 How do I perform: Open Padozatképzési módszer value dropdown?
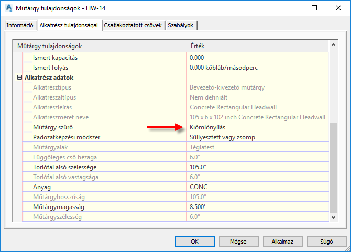click(x=257, y=137)
